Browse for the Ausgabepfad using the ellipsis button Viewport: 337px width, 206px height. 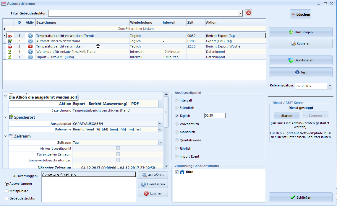coord(161,124)
